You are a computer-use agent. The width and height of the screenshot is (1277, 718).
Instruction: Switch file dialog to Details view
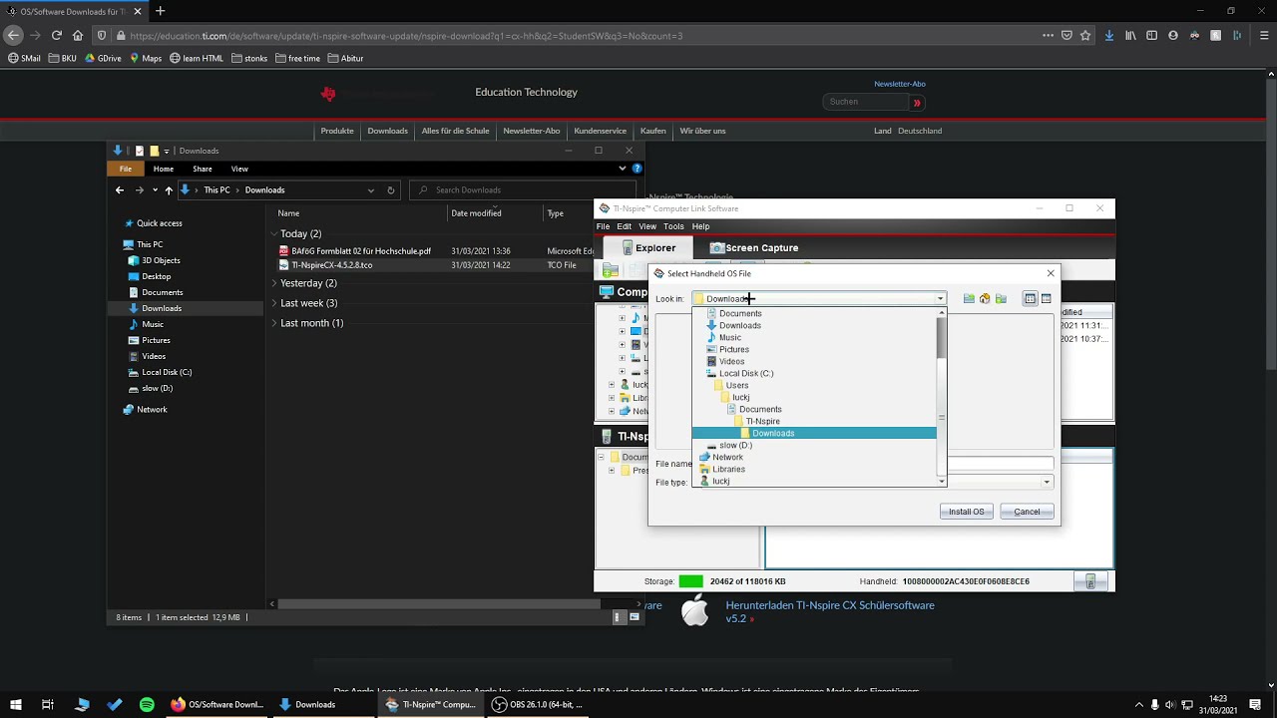(x=1046, y=298)
